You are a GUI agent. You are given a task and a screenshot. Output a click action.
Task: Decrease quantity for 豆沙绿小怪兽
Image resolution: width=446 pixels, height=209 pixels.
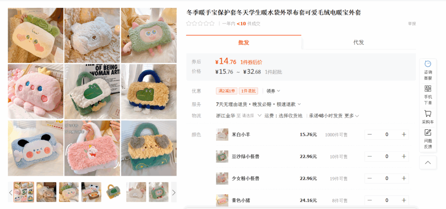coord(370,157)
